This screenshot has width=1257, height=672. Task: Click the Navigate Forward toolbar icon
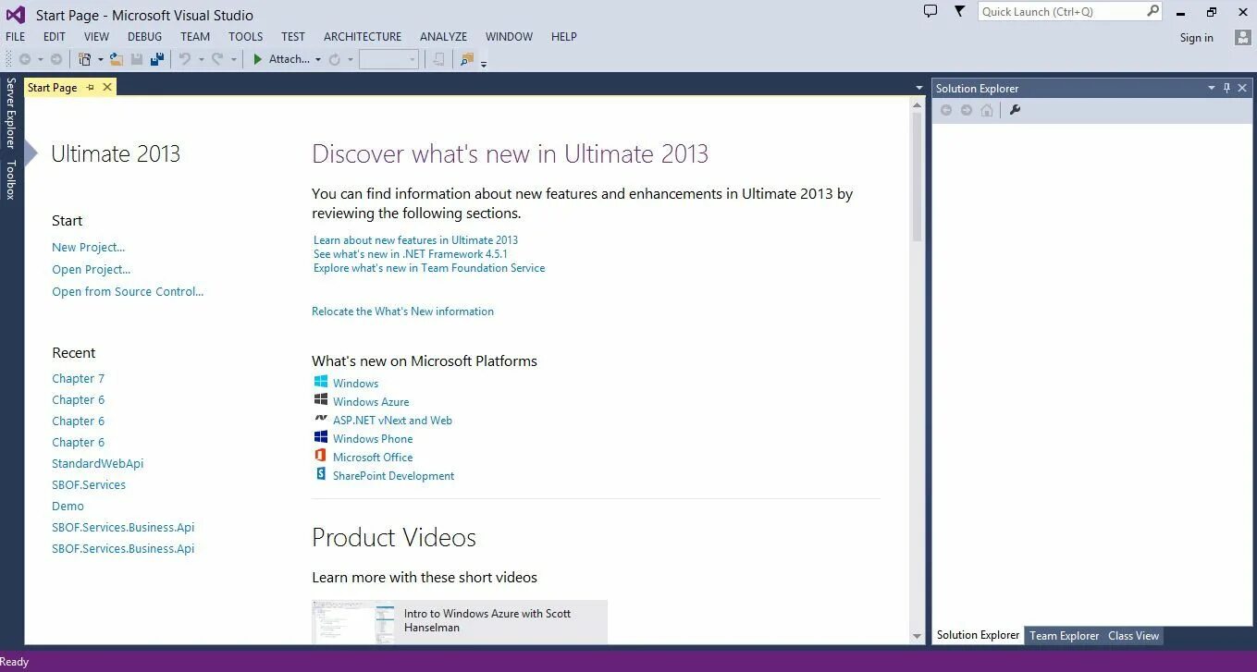56,59
